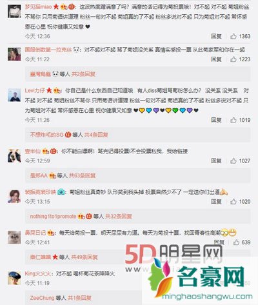This screenshot has height=305, width=258.
Task: Open Levi力仔 user profile link
Action: click(35, 90)
